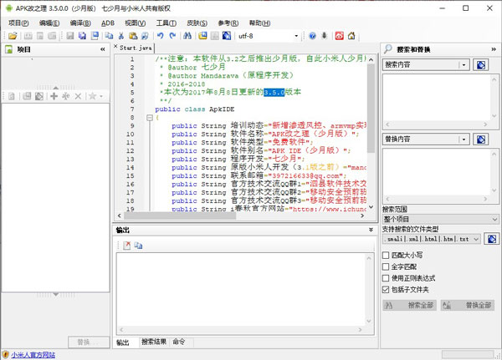
Task: Open the 项目(P) menu
Action: point(18,23)
